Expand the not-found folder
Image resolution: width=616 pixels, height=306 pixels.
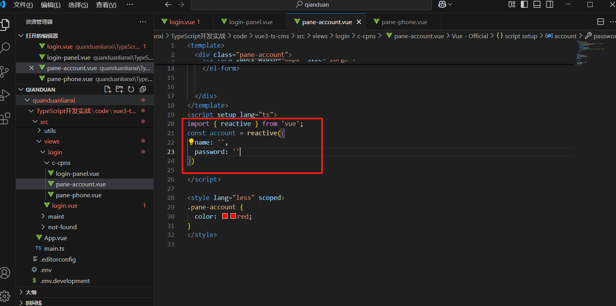click(x=43, y=227)
